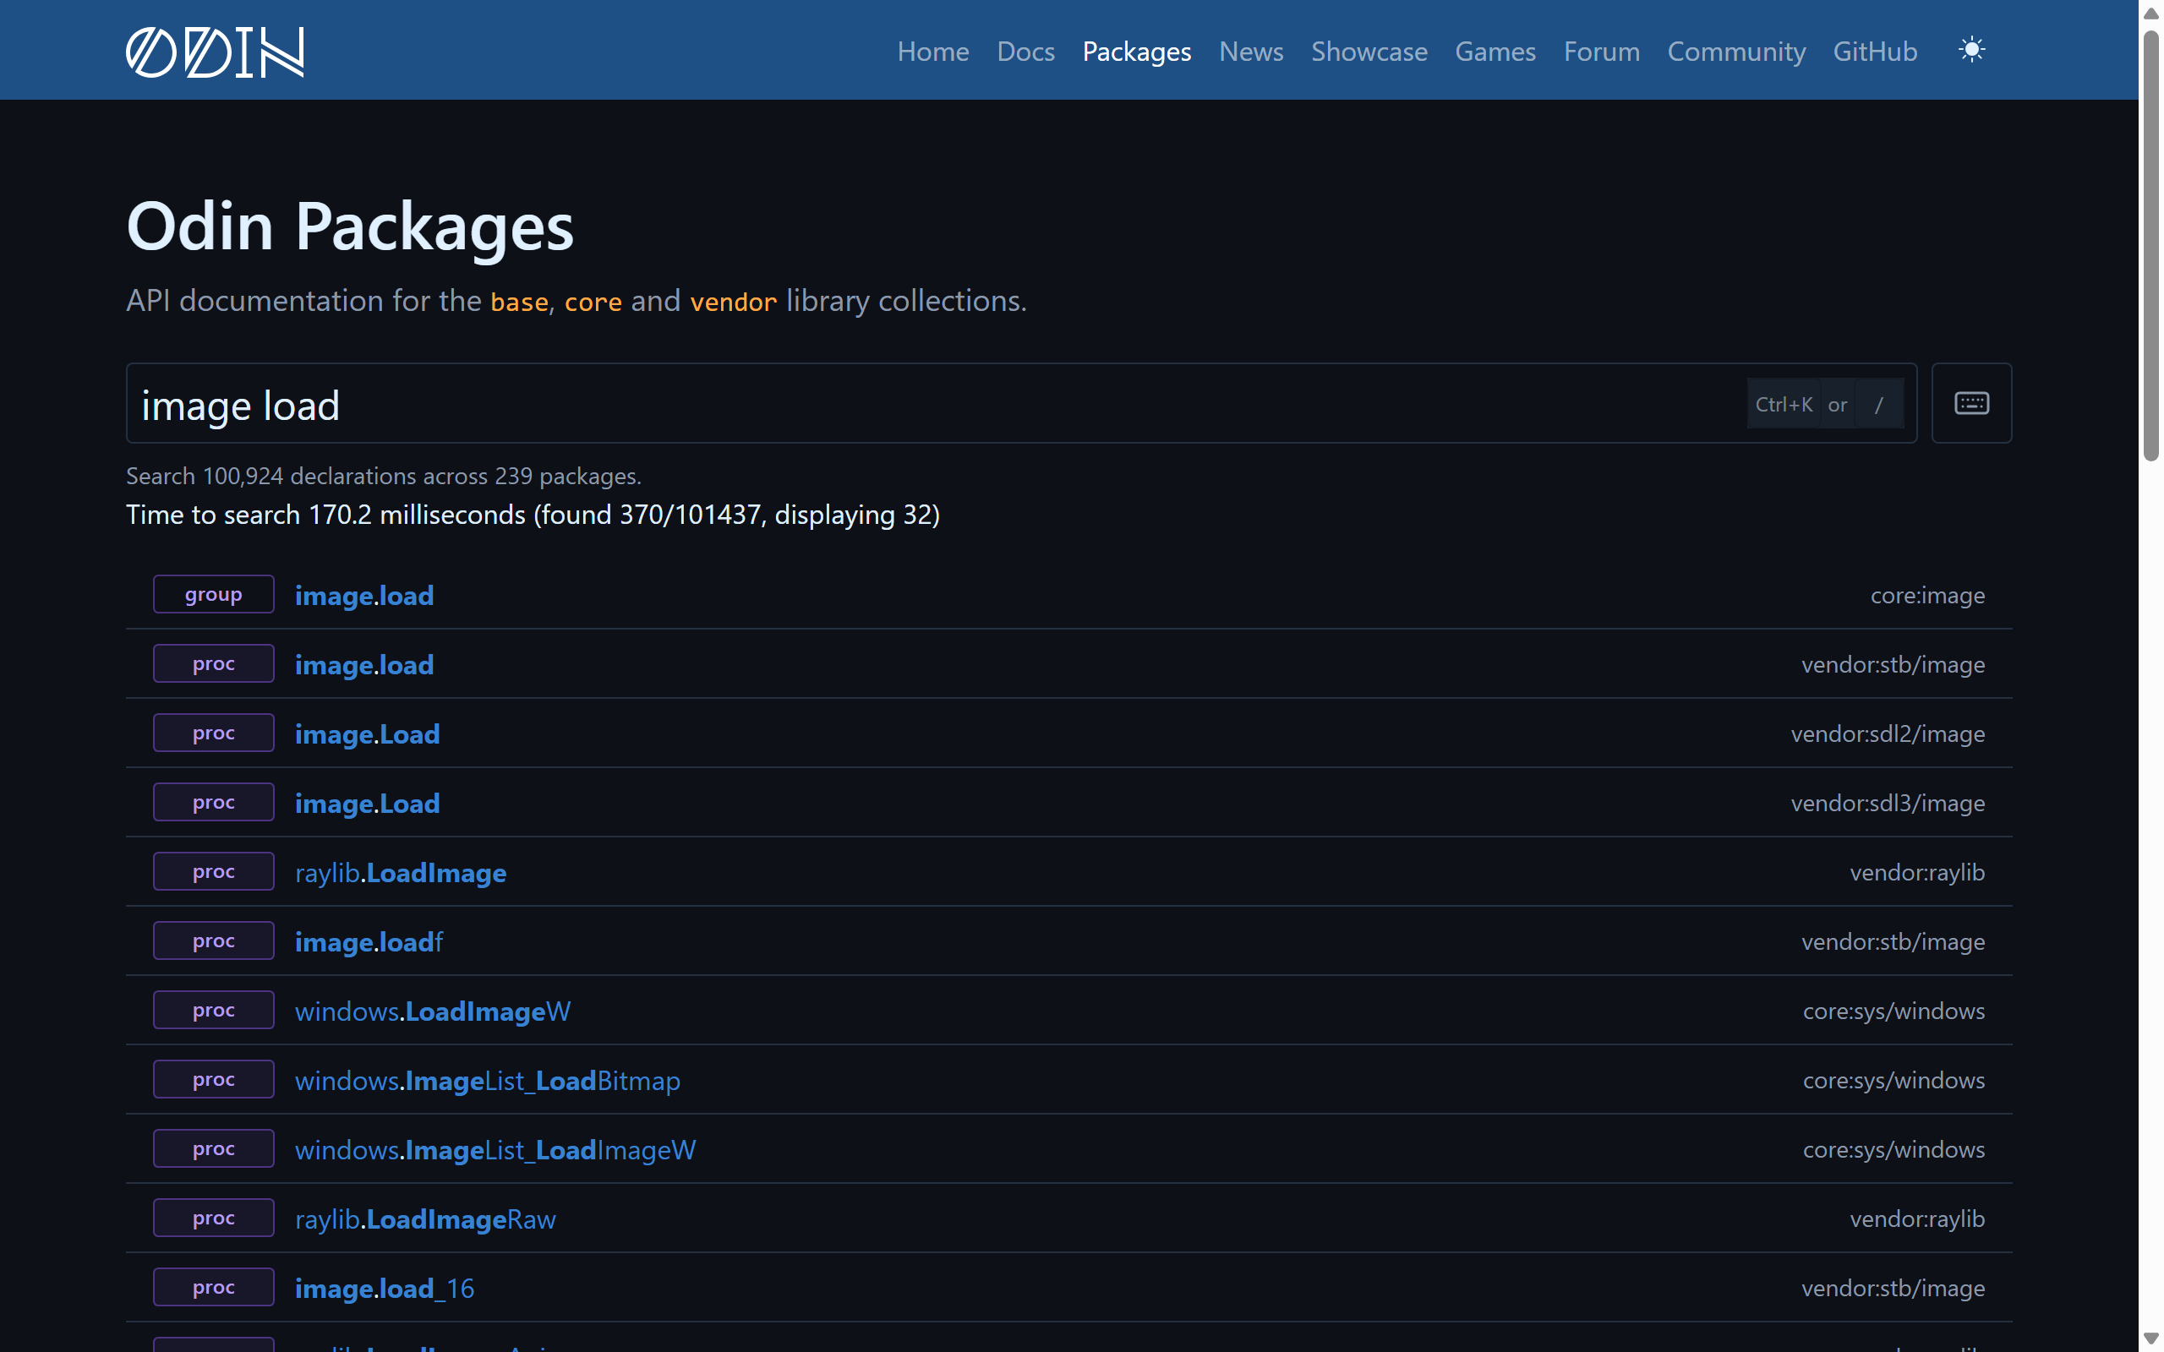This screenshot has width=2164, height=1352.
Task: Click the 'Odin Packages' heading
Action: click(x=350, y=226)
